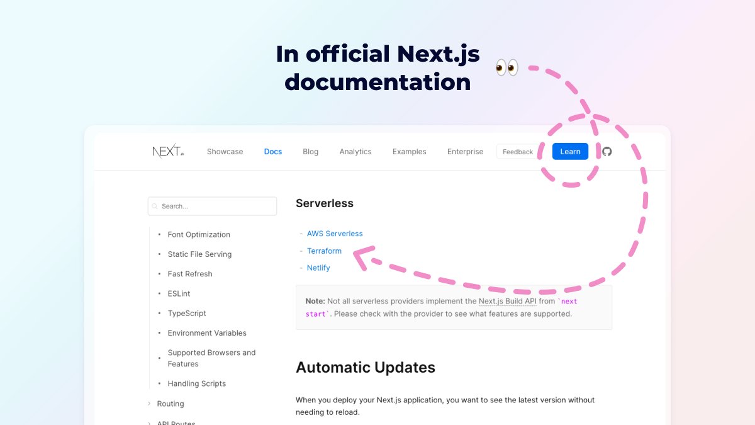Open the Enterprise navigation item
Image resolution: width=755 pixels, height=425 pixels.
pos(466,152)
